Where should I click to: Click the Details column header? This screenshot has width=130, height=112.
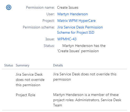coord(58,65)
